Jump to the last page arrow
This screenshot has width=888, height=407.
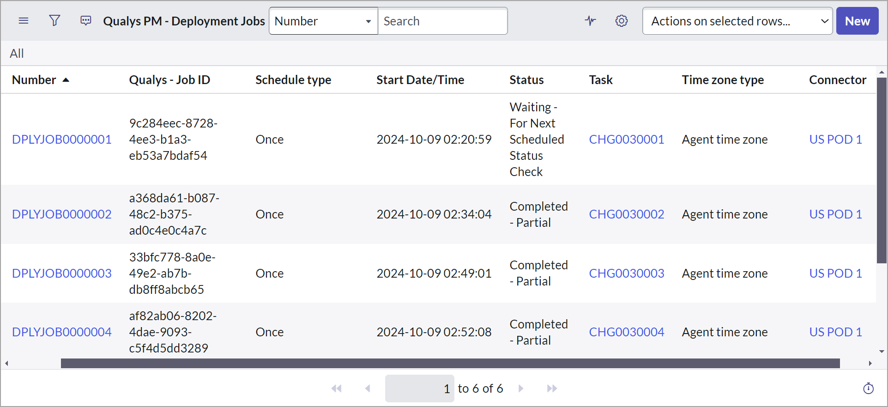(552, 389)
